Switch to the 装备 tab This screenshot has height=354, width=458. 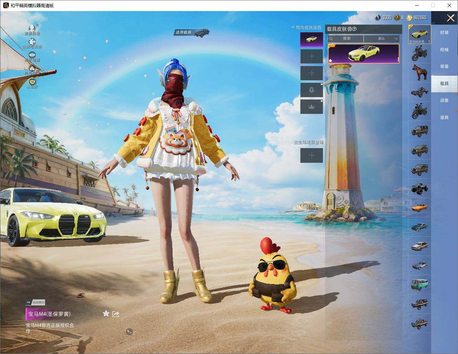[444, 66]
